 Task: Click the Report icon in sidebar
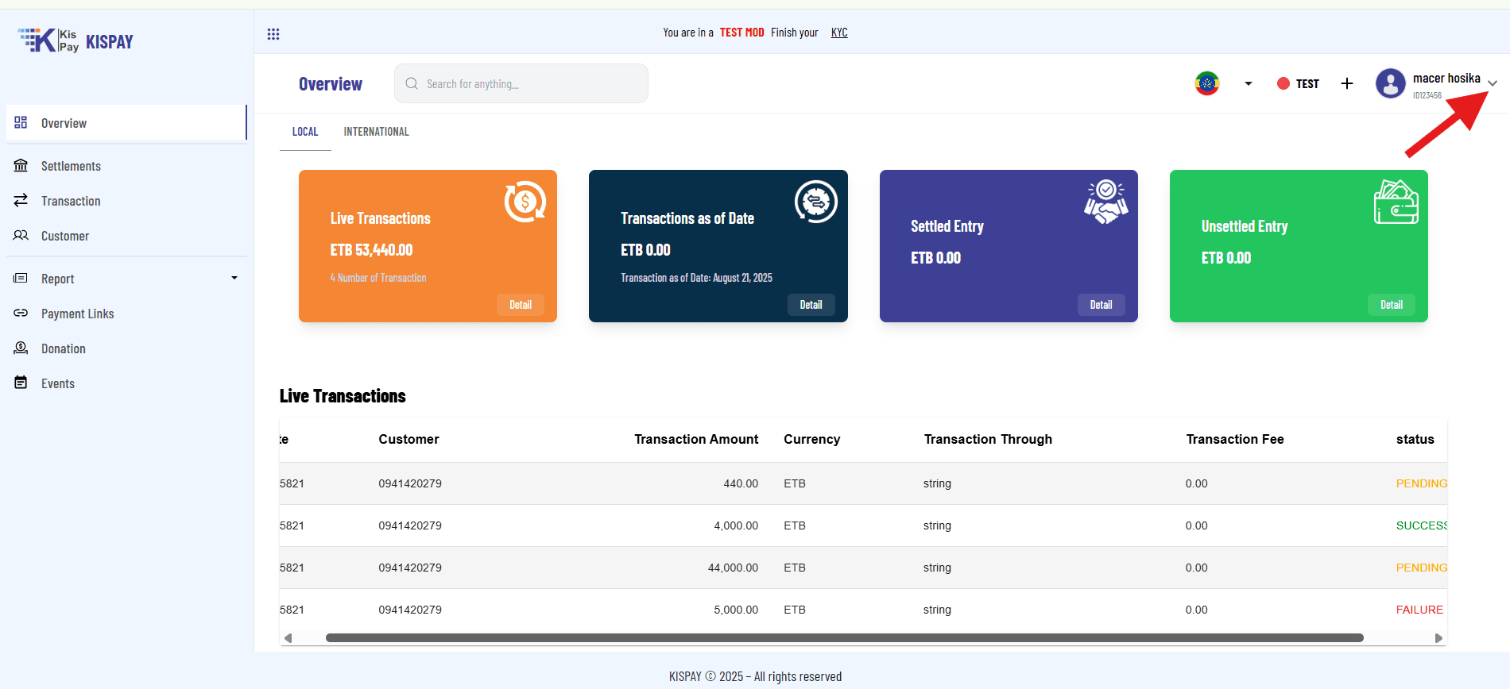(x=21, y=278)
